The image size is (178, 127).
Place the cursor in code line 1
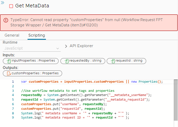pyautogui.click(x=92, y=82)
